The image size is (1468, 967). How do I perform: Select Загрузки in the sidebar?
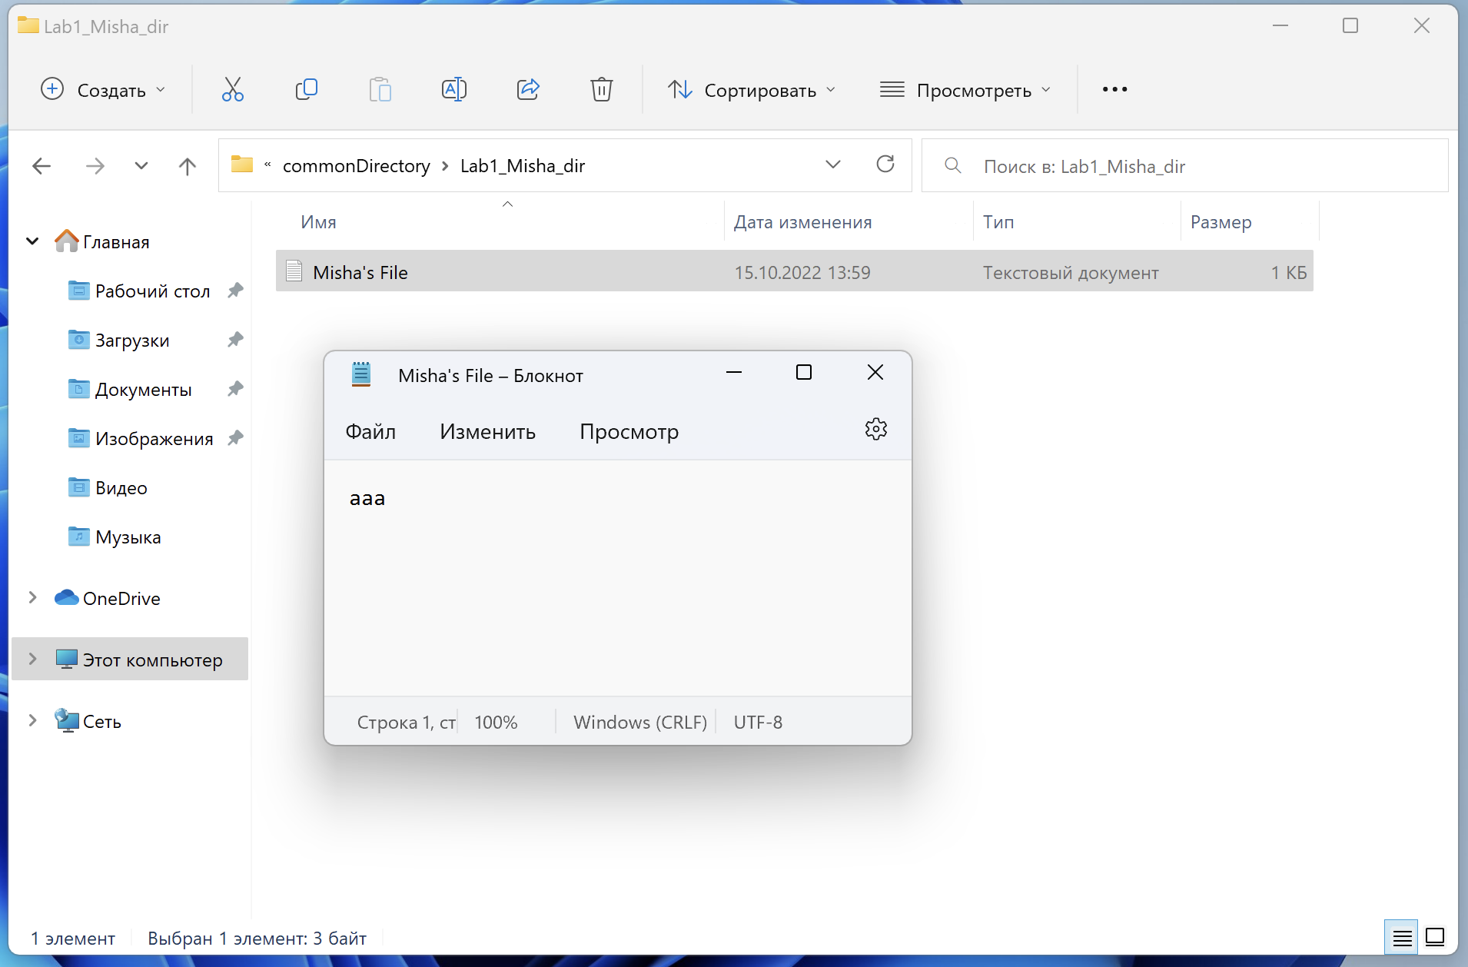[132, 341]
